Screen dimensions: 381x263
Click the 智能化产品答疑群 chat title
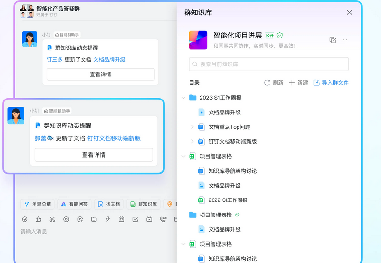58,9
